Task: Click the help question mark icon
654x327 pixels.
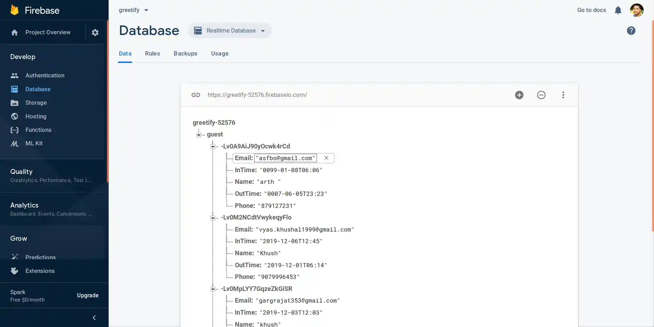Action: coord(631,31)
